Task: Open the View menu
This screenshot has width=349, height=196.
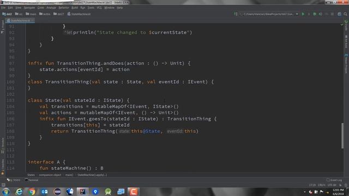Action: click(18, 8)
